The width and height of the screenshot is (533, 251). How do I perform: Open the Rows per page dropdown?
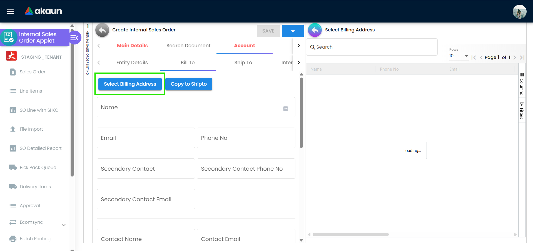[459, 56]
